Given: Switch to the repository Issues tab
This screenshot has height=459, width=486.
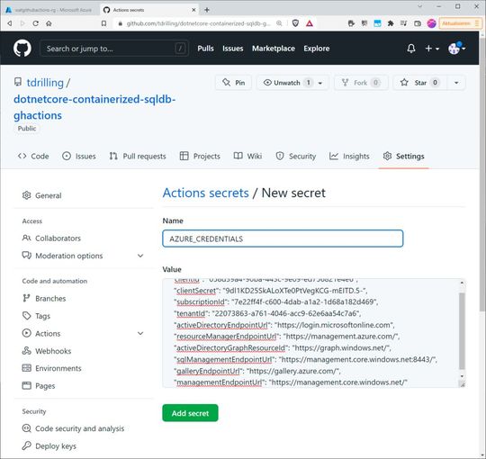Looking at the screenshot, I should coord(78,157).
